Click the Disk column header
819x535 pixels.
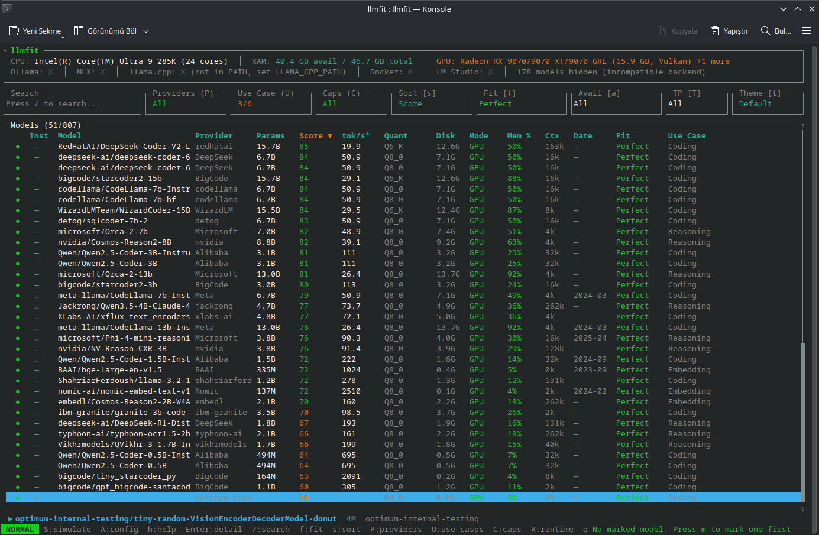[446, 136]
